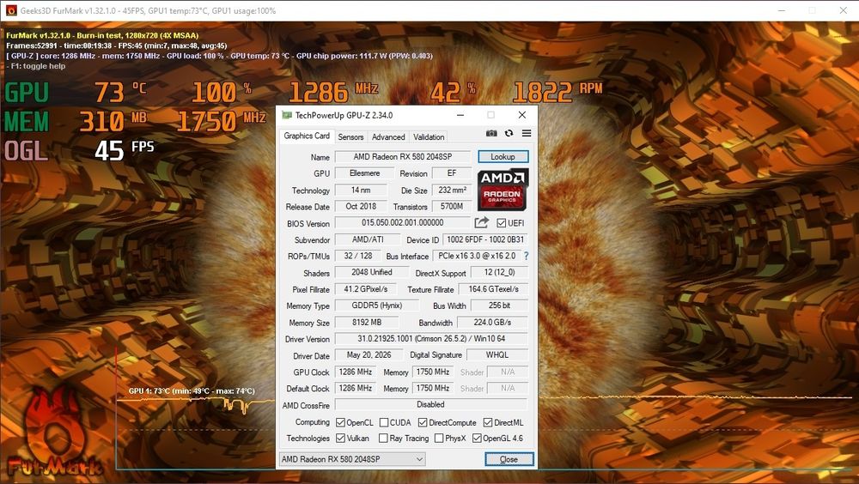
Task: Open the GPU-Z hamburger menu
Action: (527, 133)
